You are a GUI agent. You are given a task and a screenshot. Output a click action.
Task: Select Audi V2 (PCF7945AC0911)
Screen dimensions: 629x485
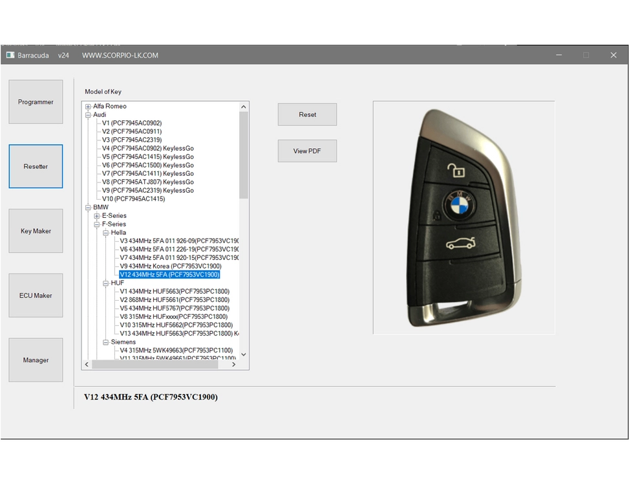132,131
